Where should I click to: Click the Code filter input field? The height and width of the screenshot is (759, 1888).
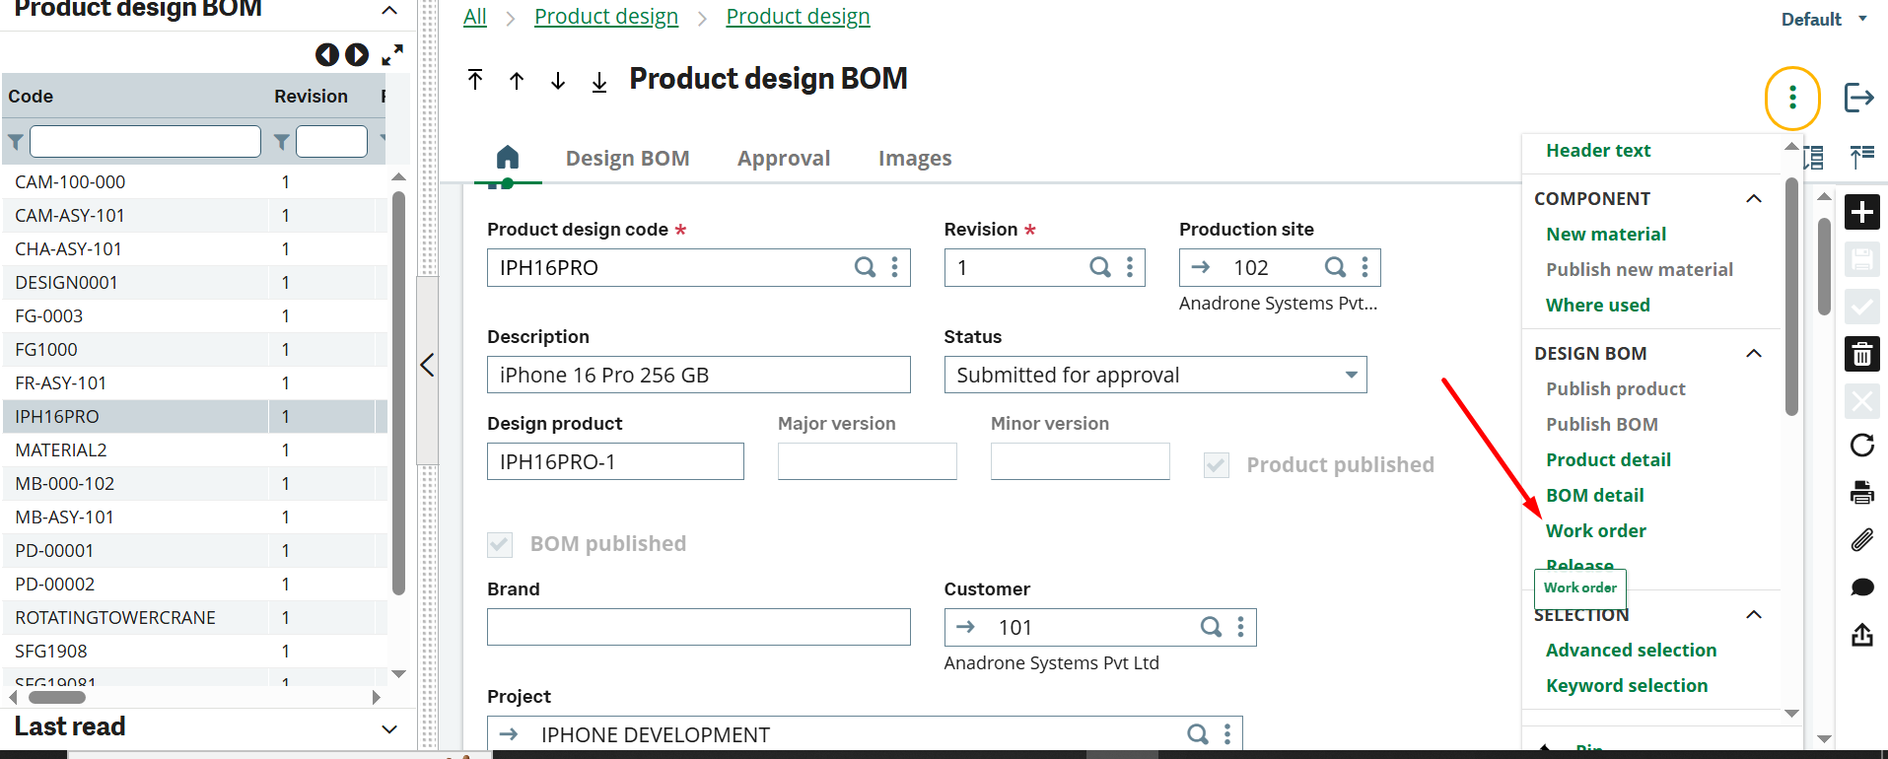point(145,142)
